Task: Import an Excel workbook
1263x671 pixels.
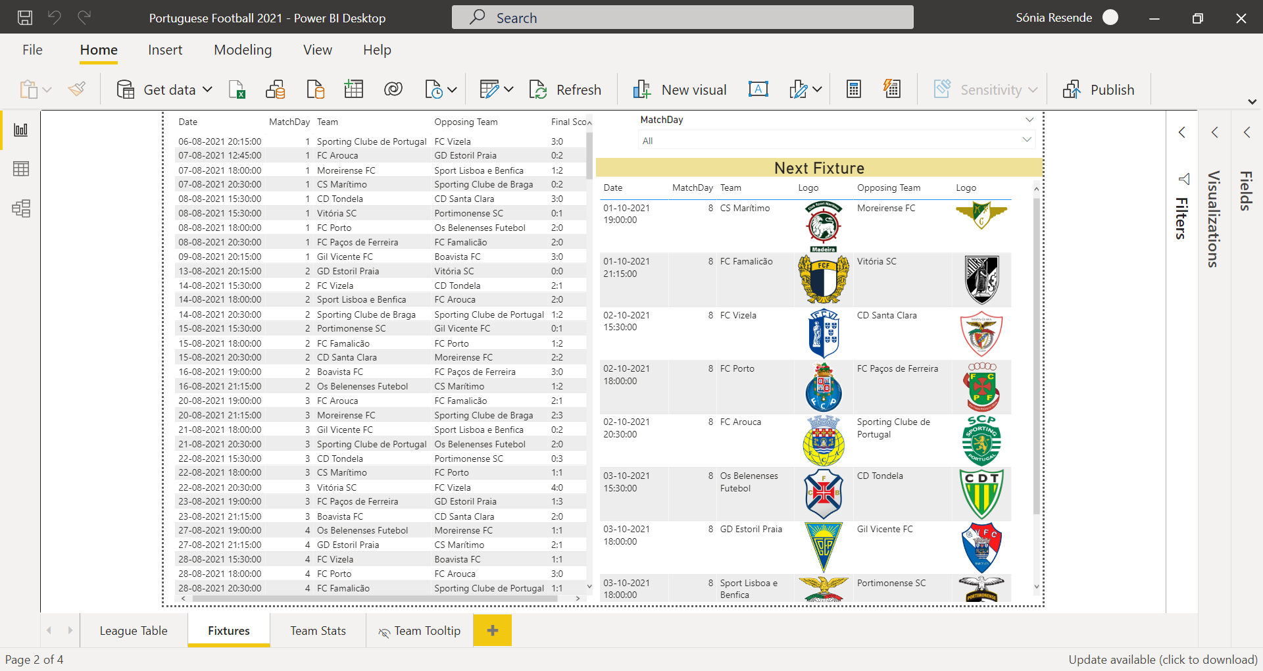Action: click(237, 89)
